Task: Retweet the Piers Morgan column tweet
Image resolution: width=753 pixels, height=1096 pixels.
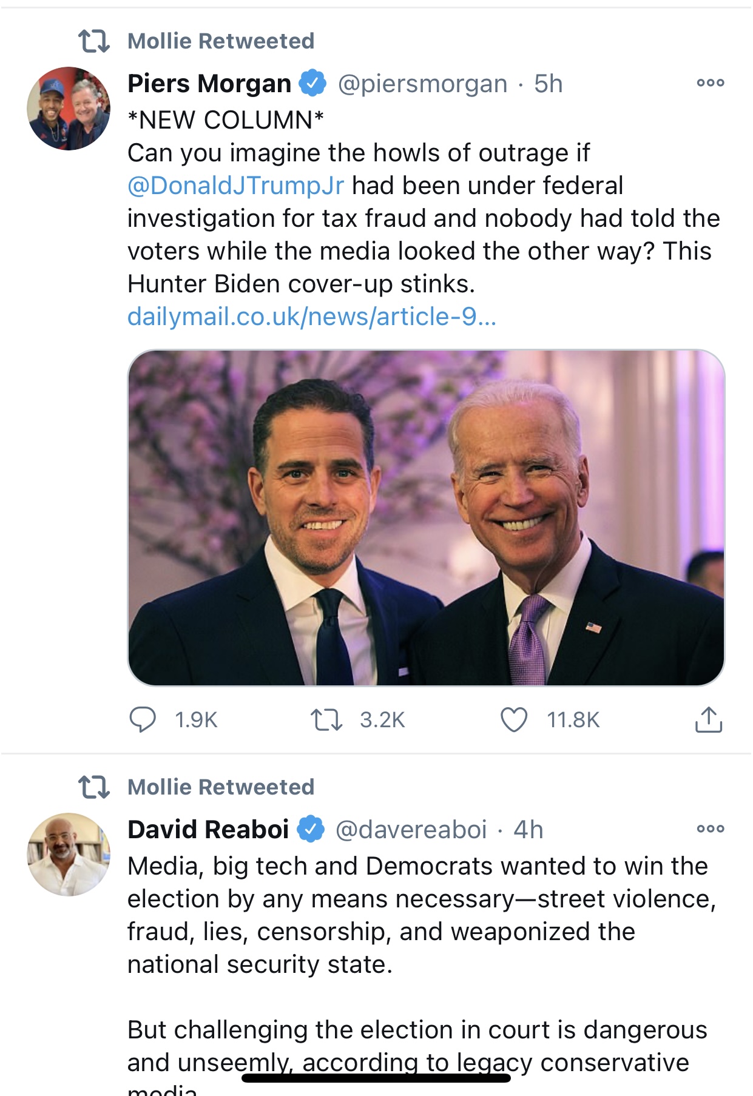Action: pos(326,720)
